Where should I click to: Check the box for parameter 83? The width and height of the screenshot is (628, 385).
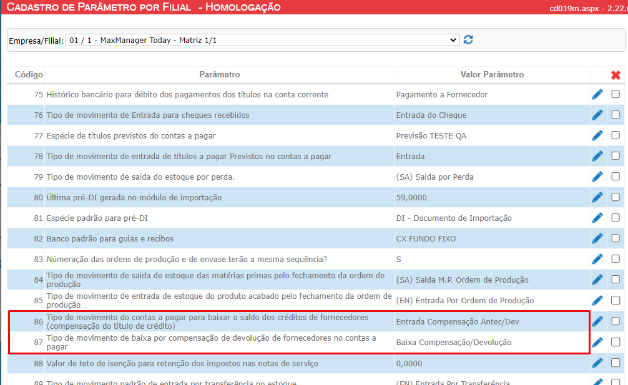[x=616, y=259]
